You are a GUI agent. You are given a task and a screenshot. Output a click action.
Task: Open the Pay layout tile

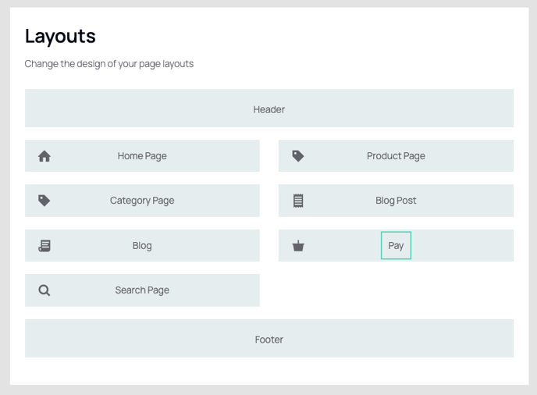tap(396, 246)
